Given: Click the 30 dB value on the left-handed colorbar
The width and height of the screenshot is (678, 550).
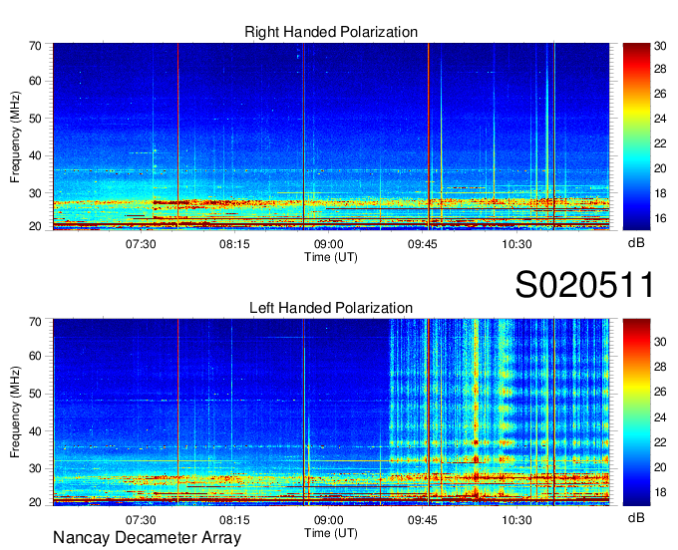Looking at the screenshot, I should (660, 342).
